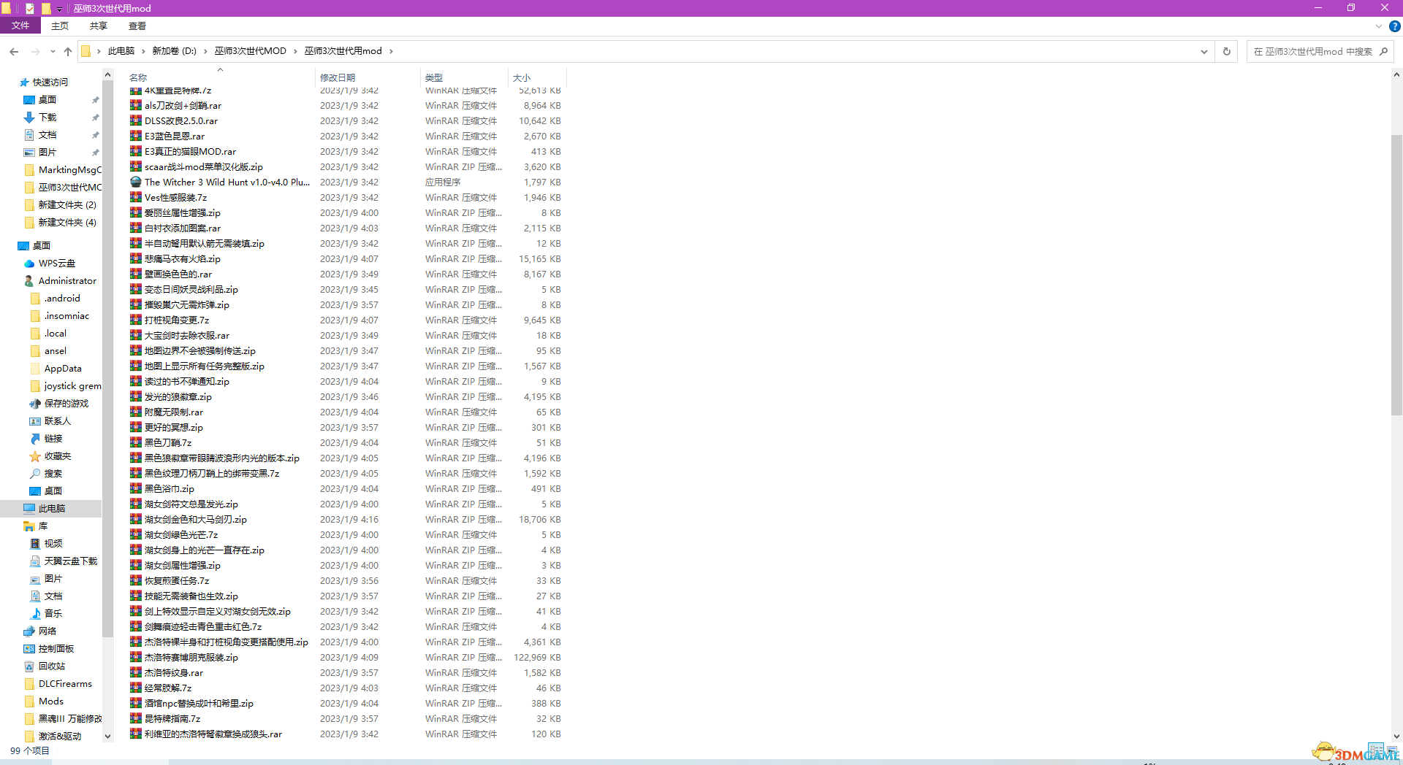The height and width of the screenshot is (765, 1403).
Task: Click the search magnifier icon
Action: coord(1383,51)
